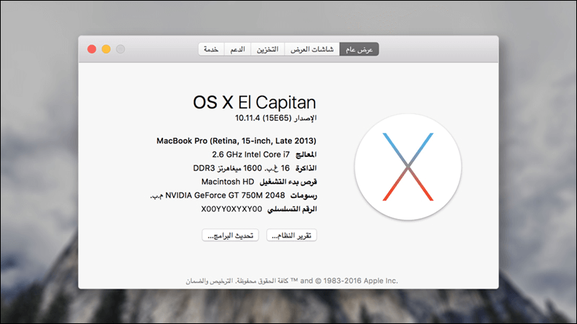577x324 pixels.
Task: Click the OS X El Capitan logo
Action: [408, 167]
